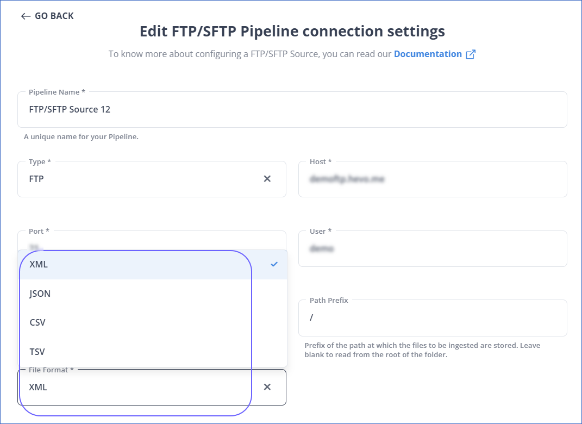The image size is (582, 424).
Task: Click the Path Prefix helper text
Action: [x=422, y=350]
